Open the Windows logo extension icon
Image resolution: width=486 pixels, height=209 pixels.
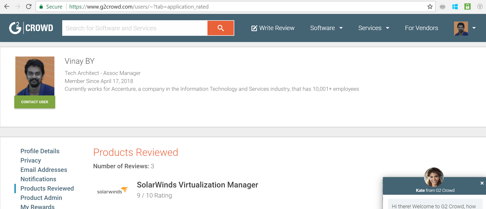click(x=455, y=7)
